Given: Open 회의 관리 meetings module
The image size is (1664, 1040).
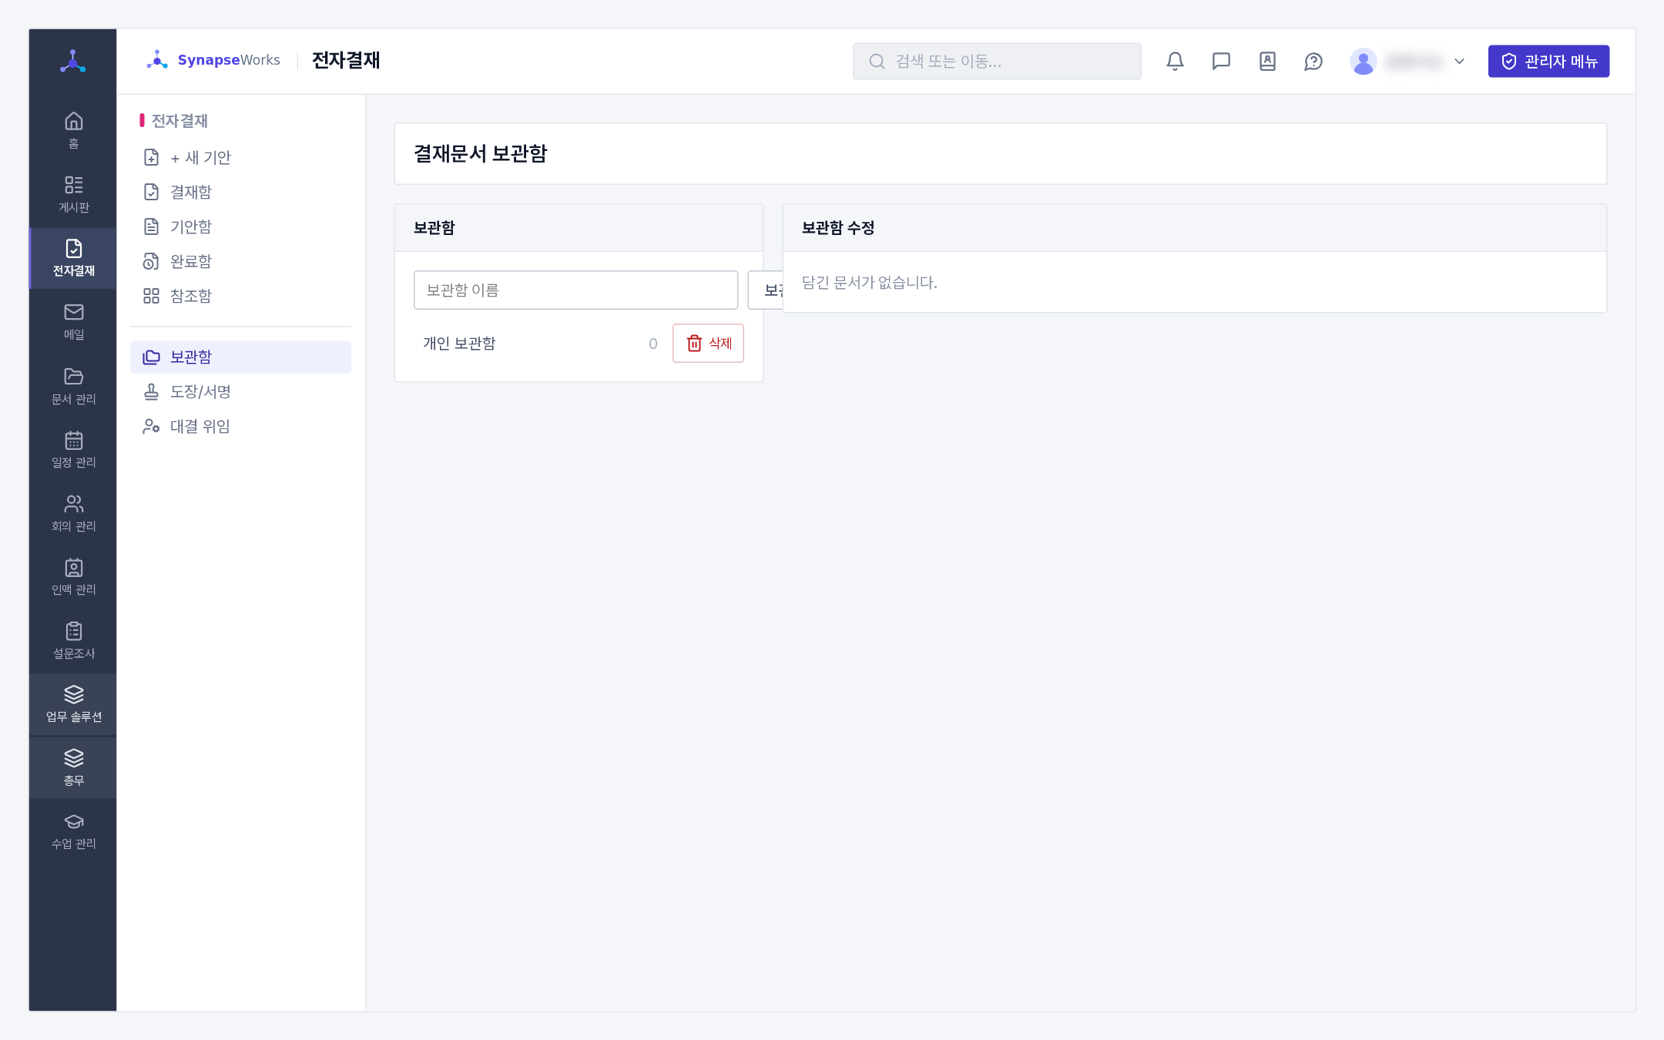Looking at the screenshot, I should click(x=73, y=512).
